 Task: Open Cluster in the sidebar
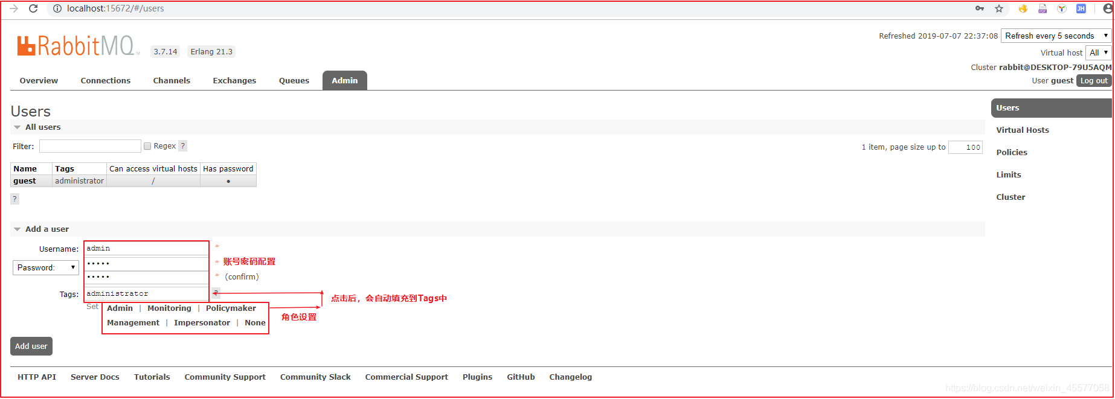pos(1011,197)
